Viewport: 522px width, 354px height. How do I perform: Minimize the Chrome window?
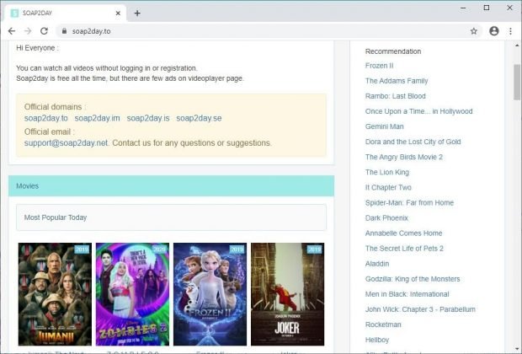[463, 8]
